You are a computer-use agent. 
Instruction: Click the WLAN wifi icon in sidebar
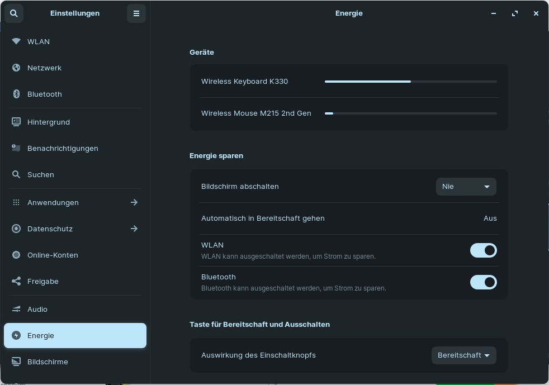pos(16,41)
